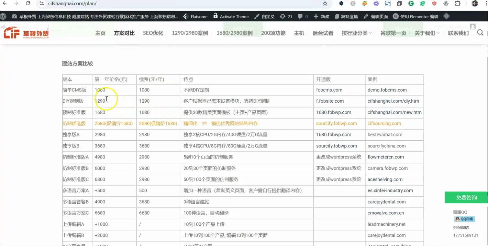
Task: Click the diamond icon after the Elementor edit item
Action: 447,16
